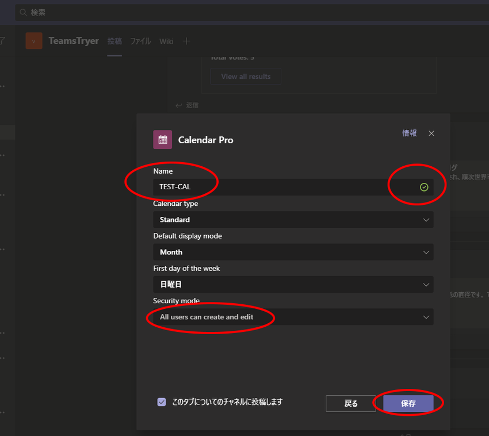
Task: Click the Security mode label
Action: [176, 301]
